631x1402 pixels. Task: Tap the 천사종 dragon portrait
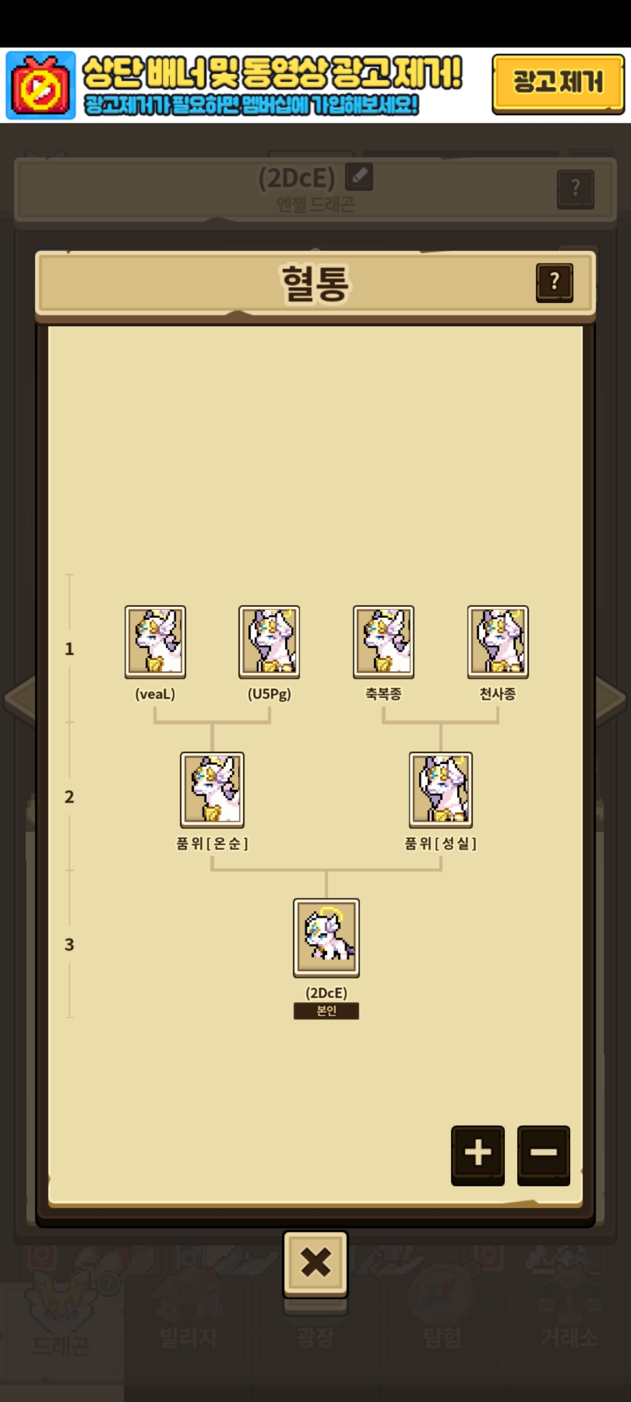point(498,642)
